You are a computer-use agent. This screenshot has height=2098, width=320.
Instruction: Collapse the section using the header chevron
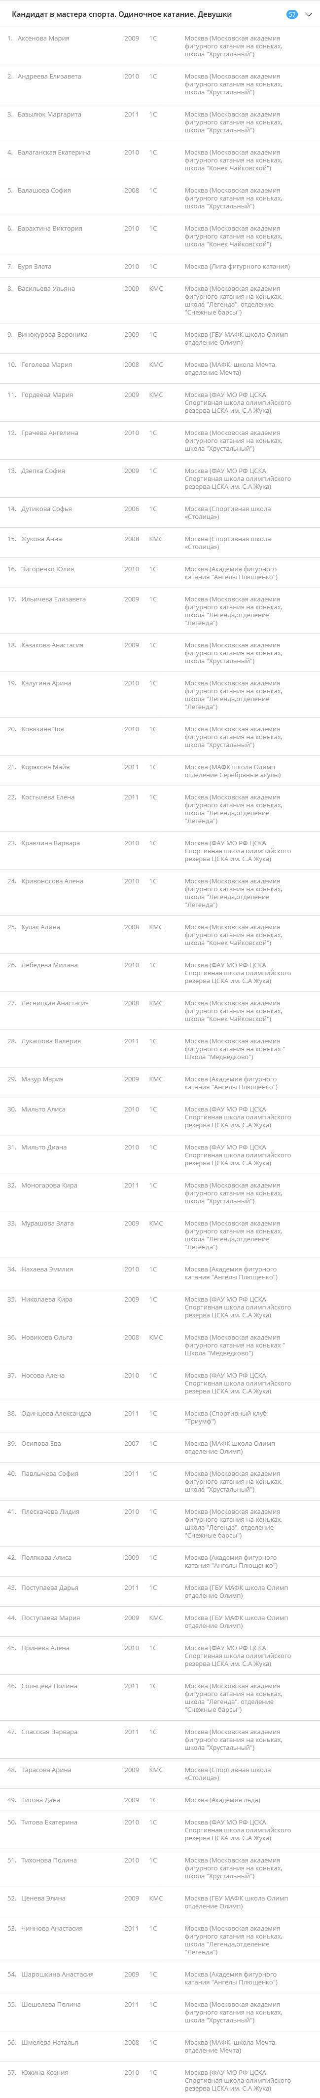309,15
